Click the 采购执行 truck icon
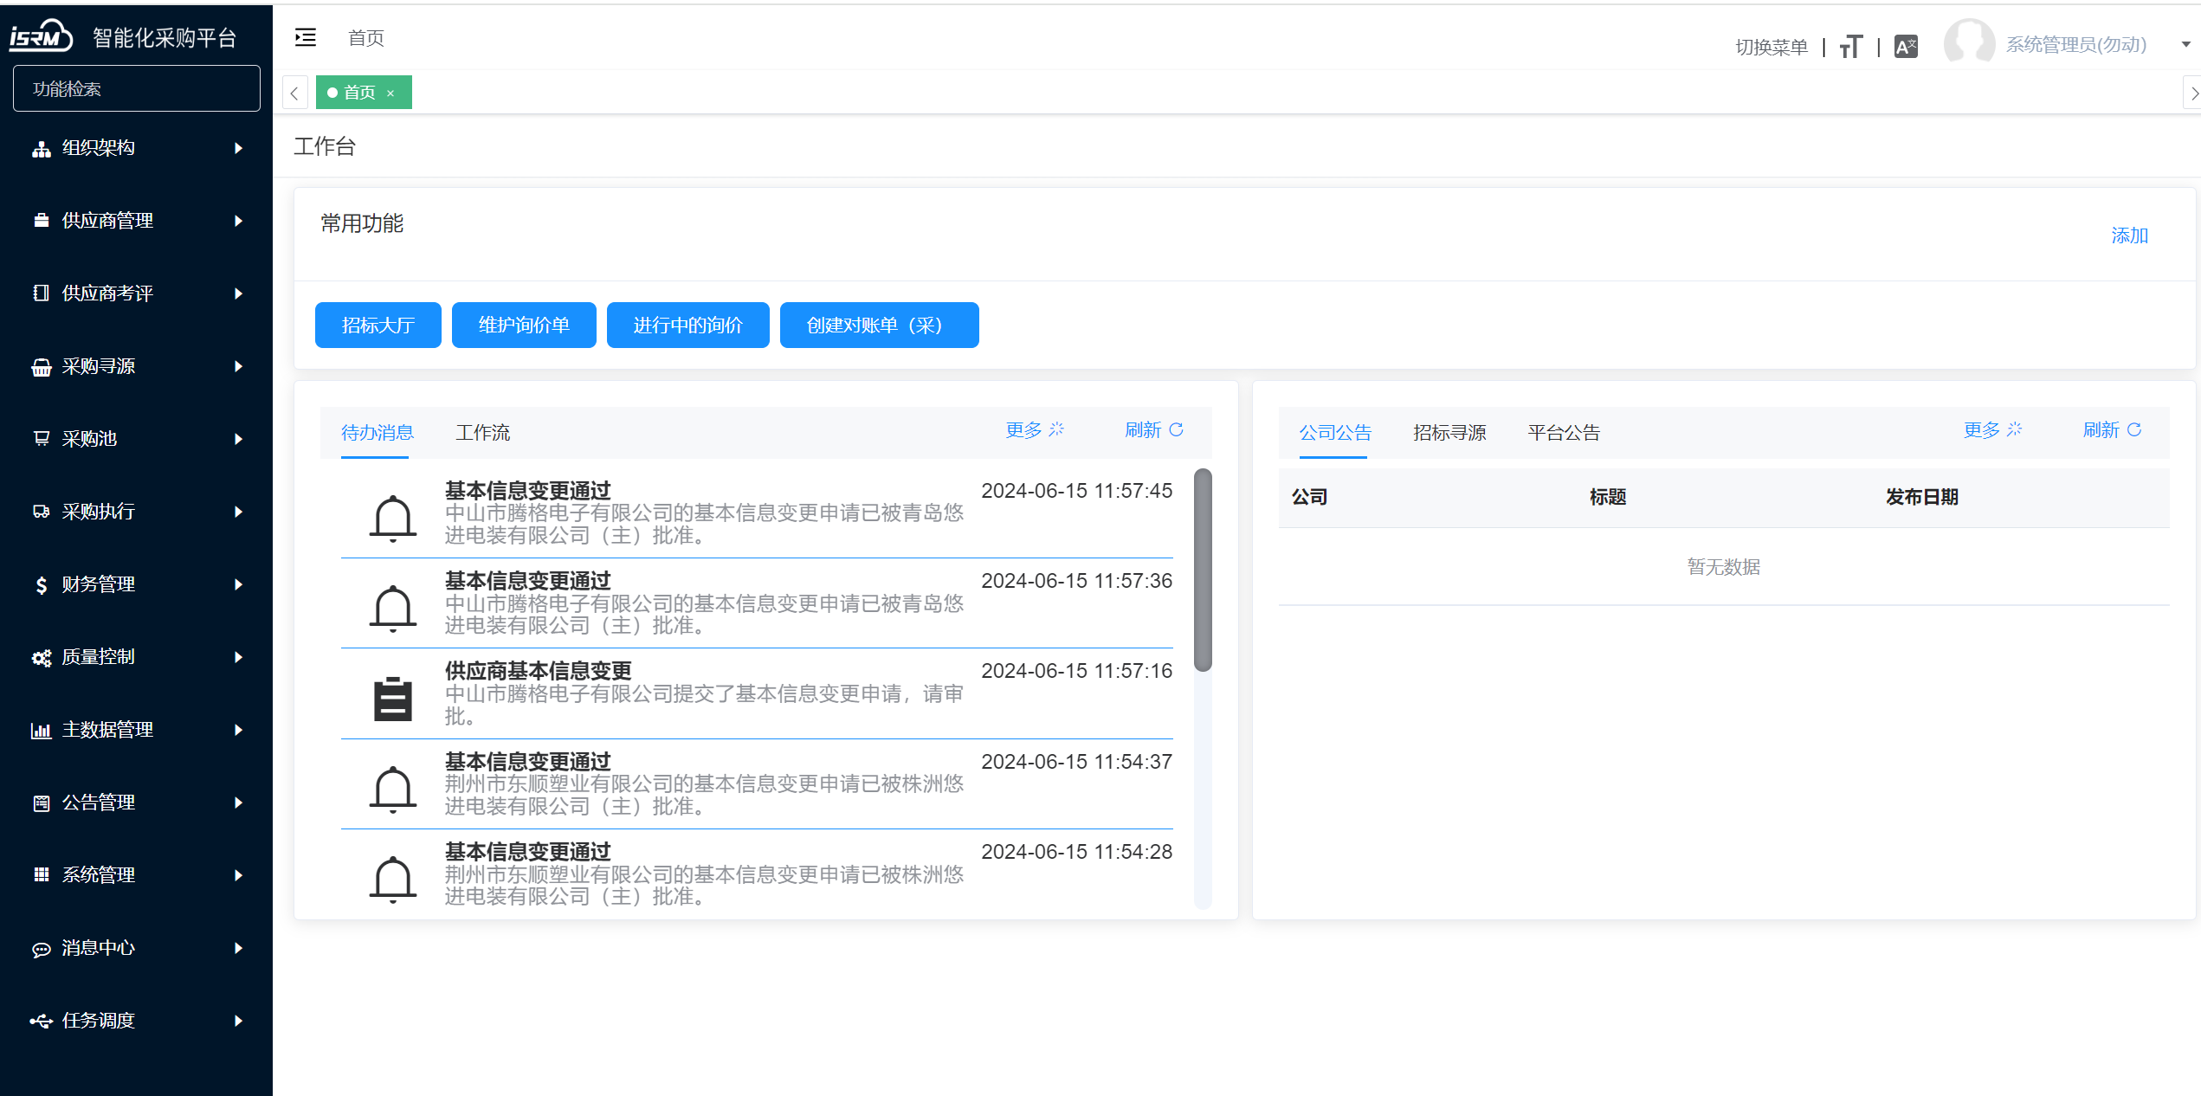This screenshot has height=1096, width=2201. pyautogui.click(x=41, y=512)
